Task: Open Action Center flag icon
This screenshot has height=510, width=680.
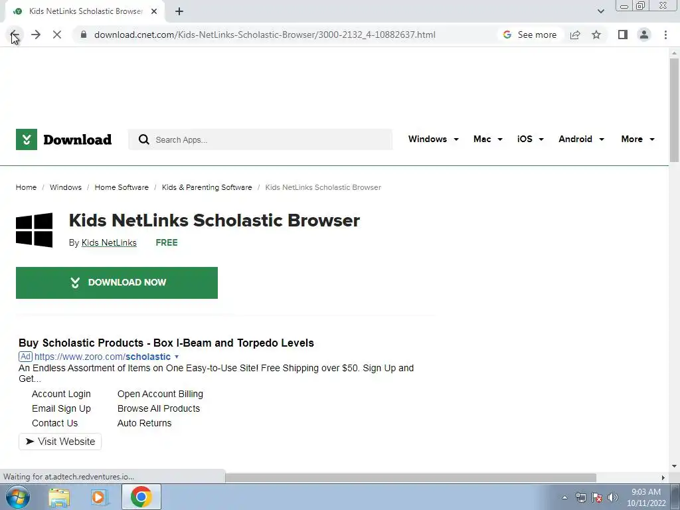Action: tap(597, 497)
